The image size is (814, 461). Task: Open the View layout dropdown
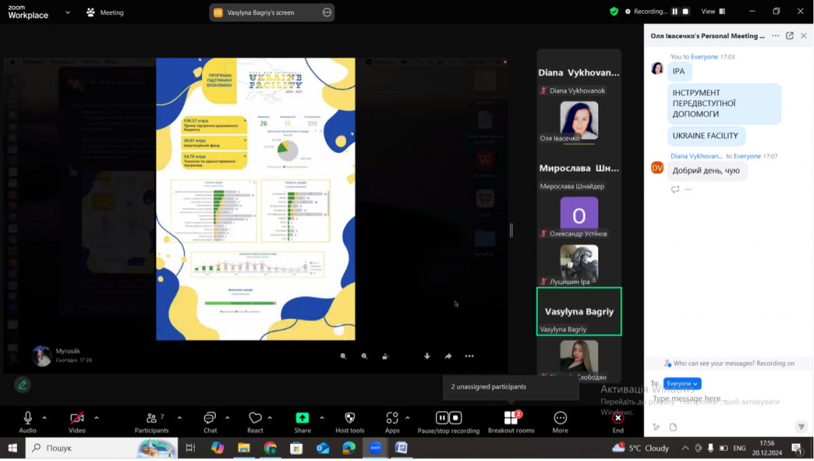click(x=712, y=12)
